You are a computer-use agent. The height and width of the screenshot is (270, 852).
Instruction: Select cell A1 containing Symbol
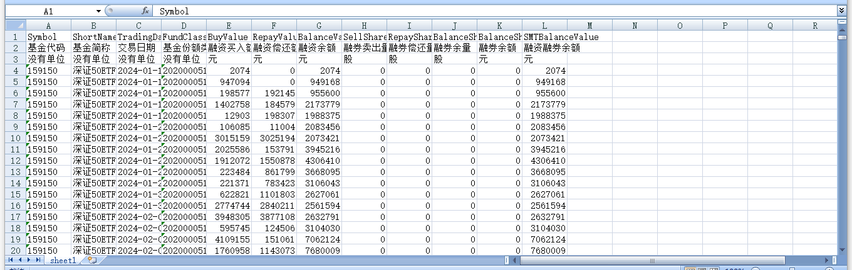point(48,37)
